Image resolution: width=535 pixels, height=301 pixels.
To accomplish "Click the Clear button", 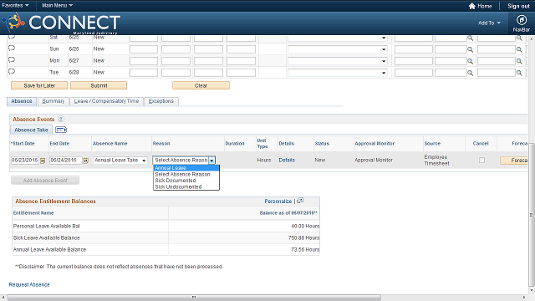I will 201,85.
